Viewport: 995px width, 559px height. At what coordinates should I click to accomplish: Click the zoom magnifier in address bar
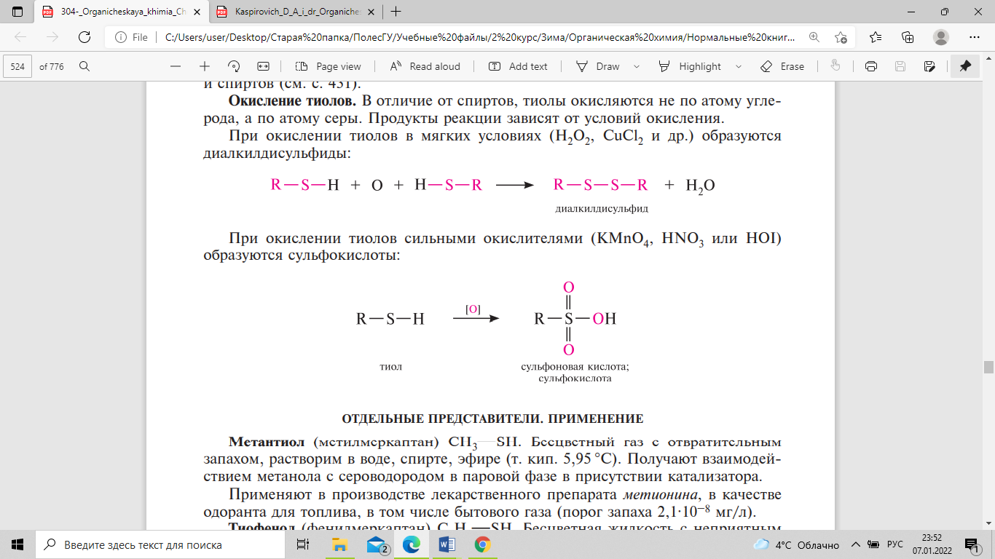pyautogui.click(x=814, y=37)
